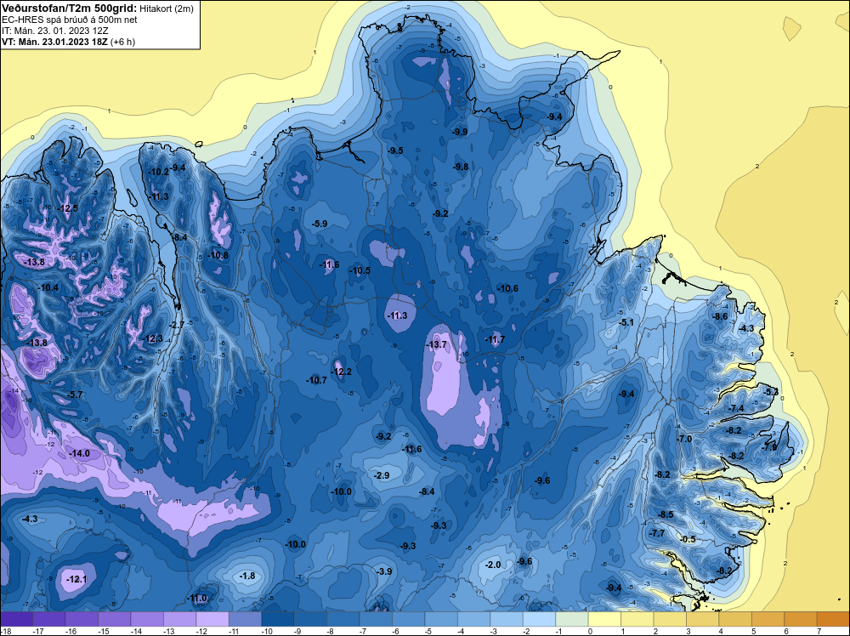Click the -10.5 temperature value
This screenshot has width=850, height=636.
[x=360, y=270]
